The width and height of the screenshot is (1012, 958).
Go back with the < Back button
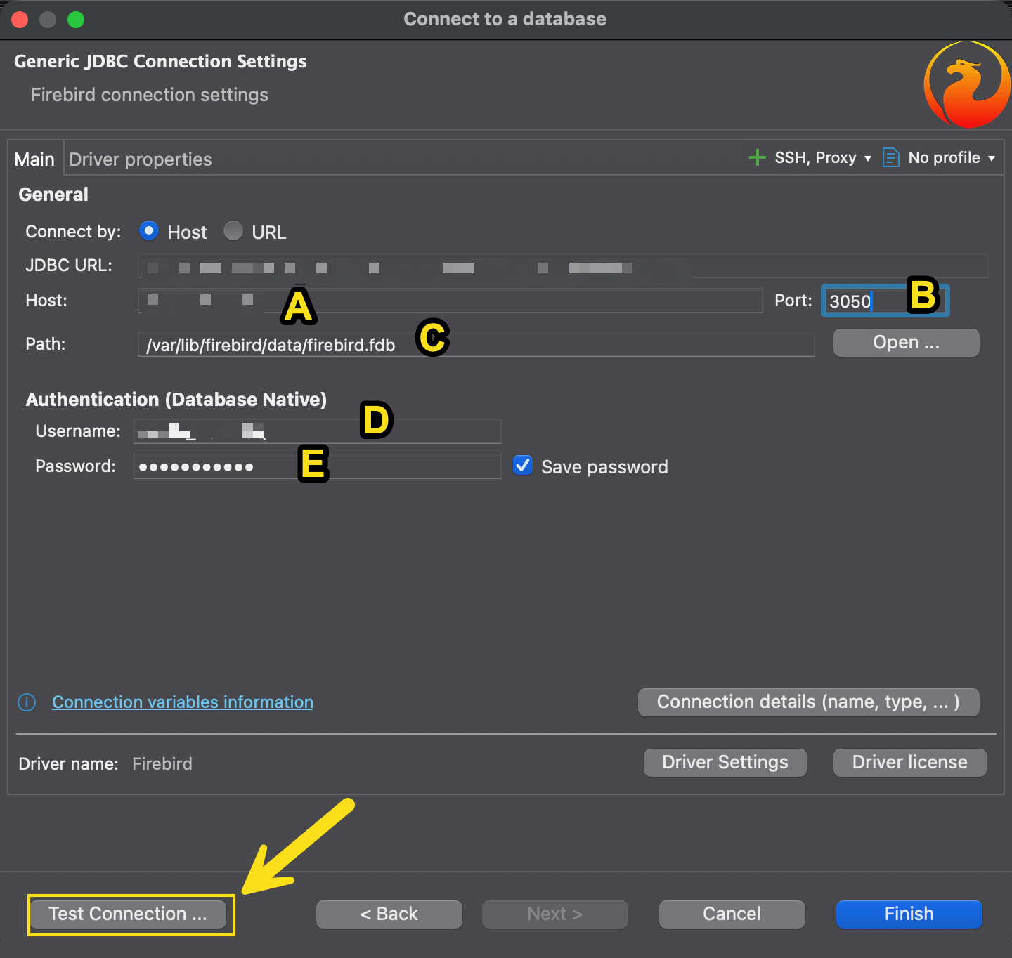click(389, 914)
